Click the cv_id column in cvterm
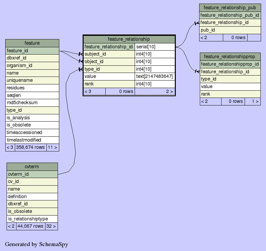266x251 pixels. click(32, 181)
